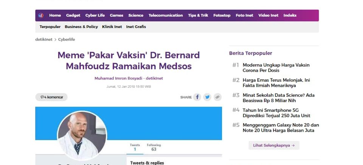Image resolution: width=363 pixels, height=165 pixels.
Task: Click the profile photo in embedded tweet image
Action: [x=82, y=136]
